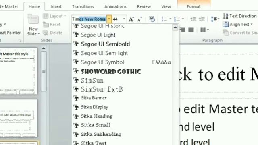Screen dimensions: 258x145
Task: Switch to the Format tab
Action: click(x=193, y=6)
